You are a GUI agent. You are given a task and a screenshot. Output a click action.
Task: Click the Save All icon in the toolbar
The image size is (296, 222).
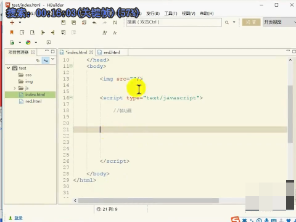click(73, 22)
